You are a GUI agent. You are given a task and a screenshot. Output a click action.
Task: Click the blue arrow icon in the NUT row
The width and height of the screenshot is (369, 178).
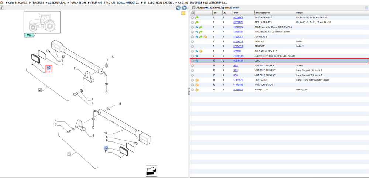(197, 37)
